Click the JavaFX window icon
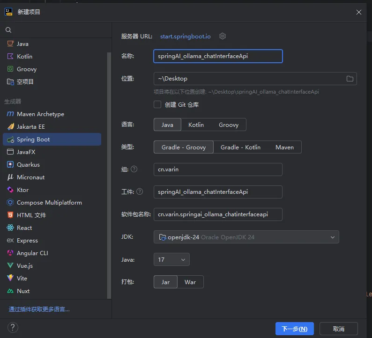The image size is (372, 338). pyautogui.click(x=10, y=152)
